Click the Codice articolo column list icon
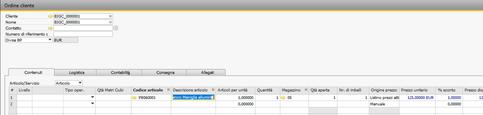This screenshot has height=115, width=483. click(168, 90)
